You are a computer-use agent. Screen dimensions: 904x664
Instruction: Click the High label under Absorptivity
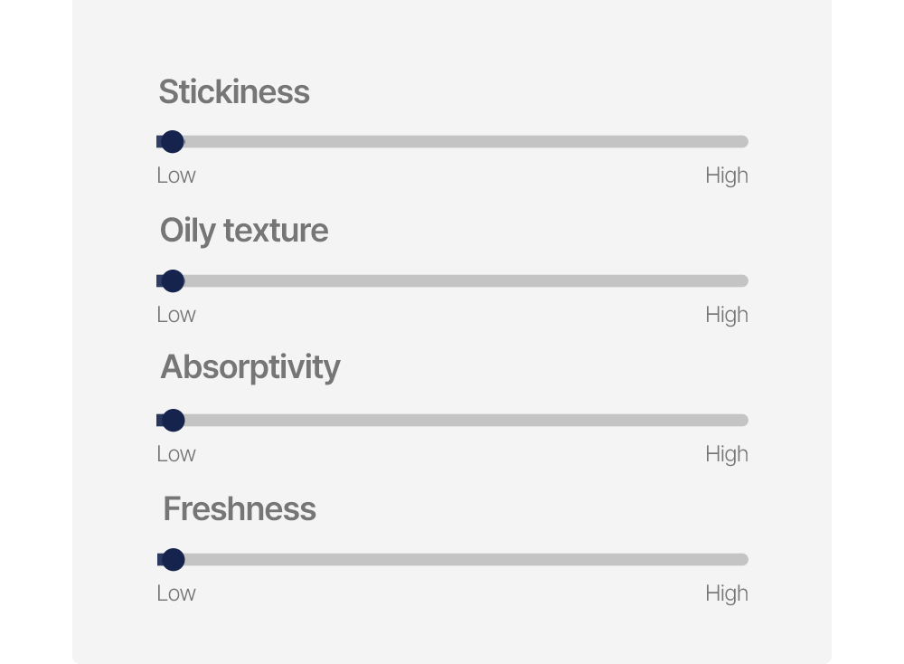tap(726, 454)
